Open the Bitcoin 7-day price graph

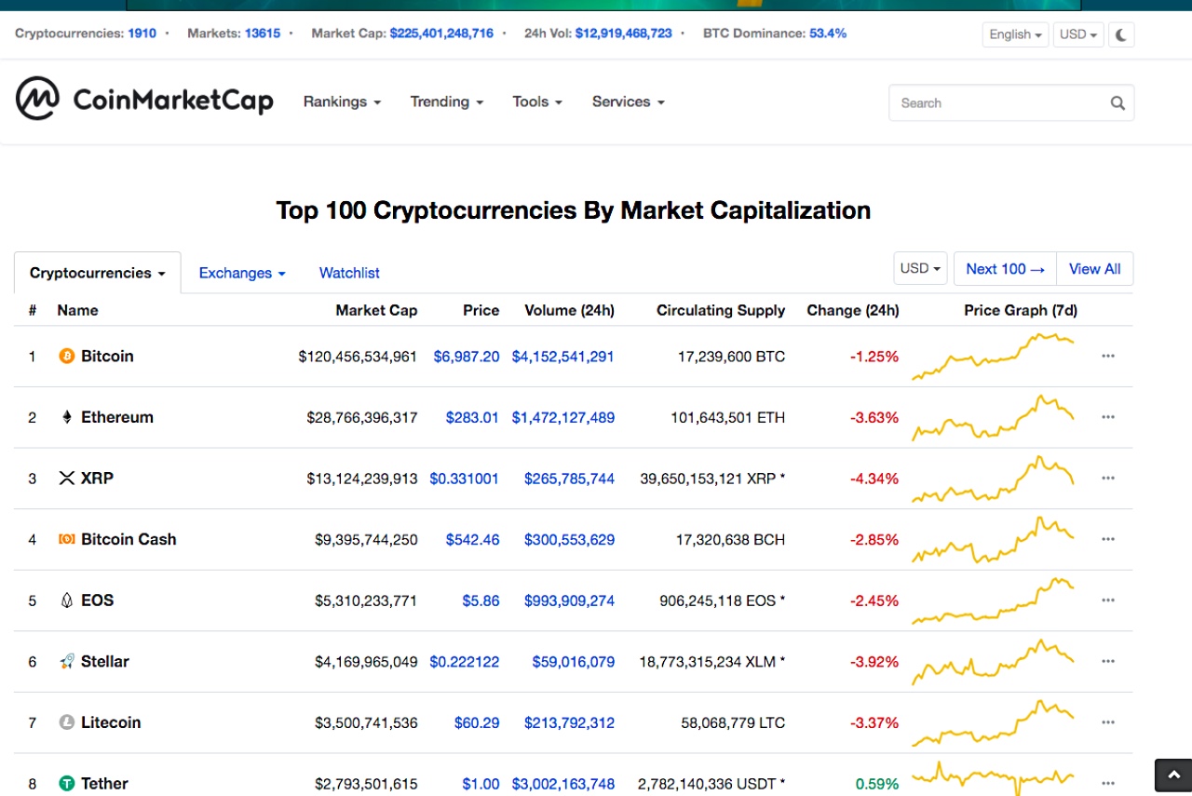993,356
